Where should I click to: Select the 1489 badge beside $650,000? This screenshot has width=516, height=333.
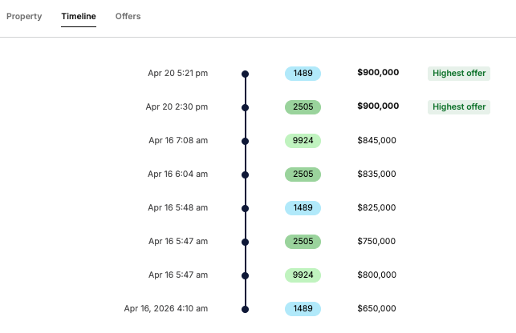303,309
